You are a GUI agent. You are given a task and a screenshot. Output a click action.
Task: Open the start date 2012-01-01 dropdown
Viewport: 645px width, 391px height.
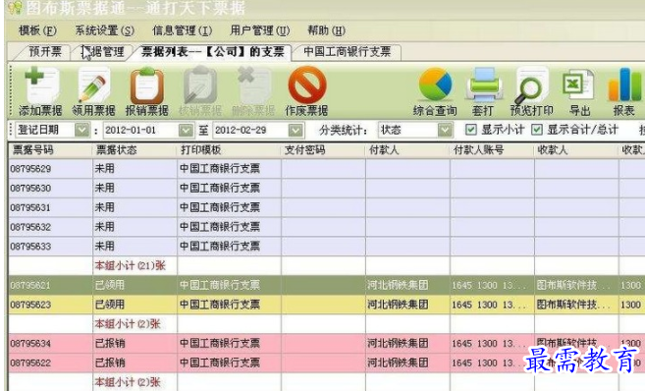pyautogui.click(x=186, y=130)
